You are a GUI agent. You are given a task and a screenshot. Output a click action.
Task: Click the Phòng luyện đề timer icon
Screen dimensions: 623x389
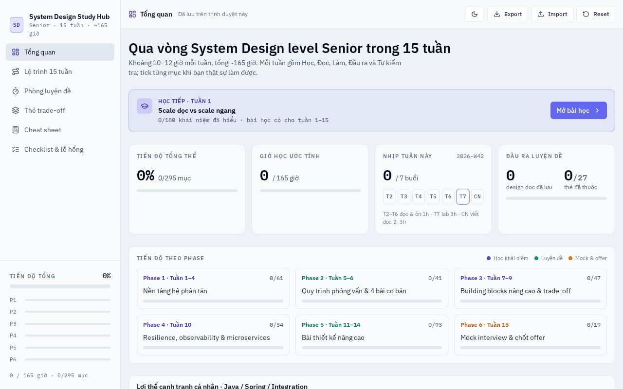[x=16, y=91]
